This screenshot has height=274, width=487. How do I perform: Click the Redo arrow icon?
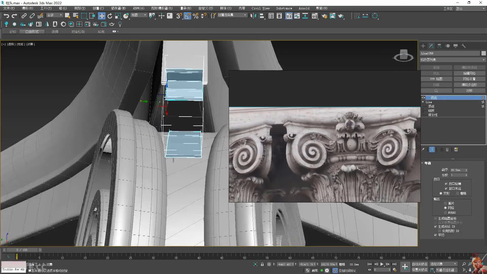click(14, 16)
